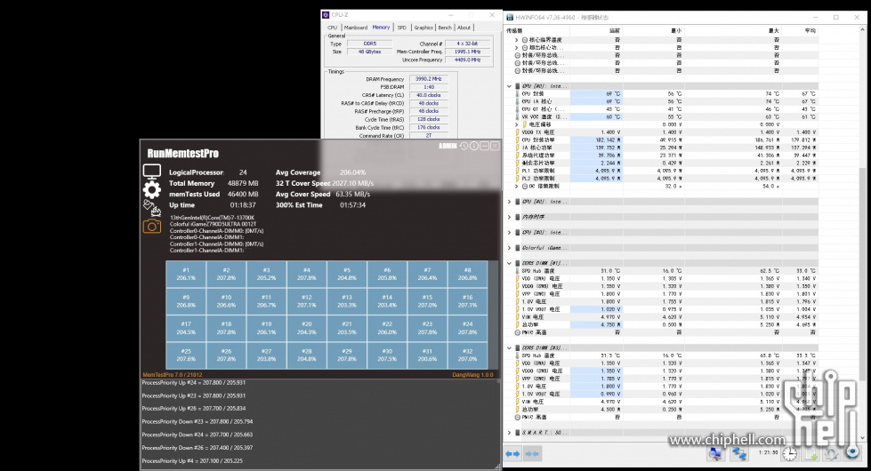Click memtest tile #20 at 204.3%
The width and height of the screenshot is (871, 471).
[x=307, y=328]
